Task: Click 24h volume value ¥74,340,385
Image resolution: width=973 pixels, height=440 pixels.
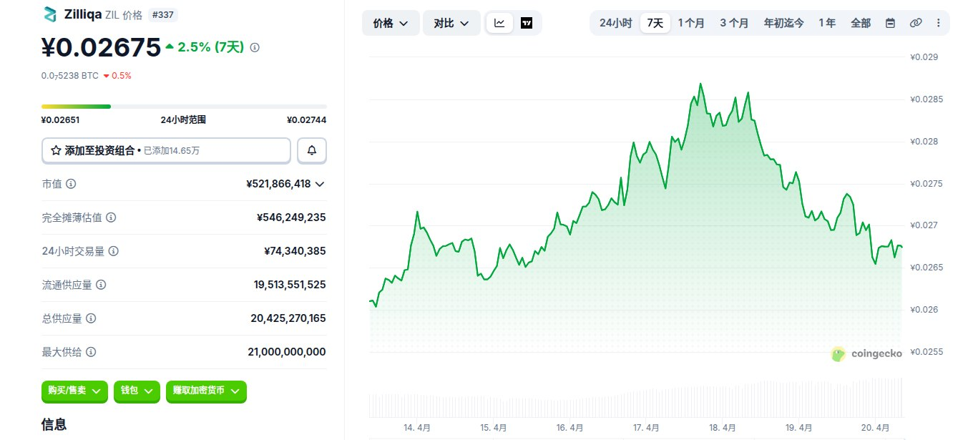Action: click(295, 251)
